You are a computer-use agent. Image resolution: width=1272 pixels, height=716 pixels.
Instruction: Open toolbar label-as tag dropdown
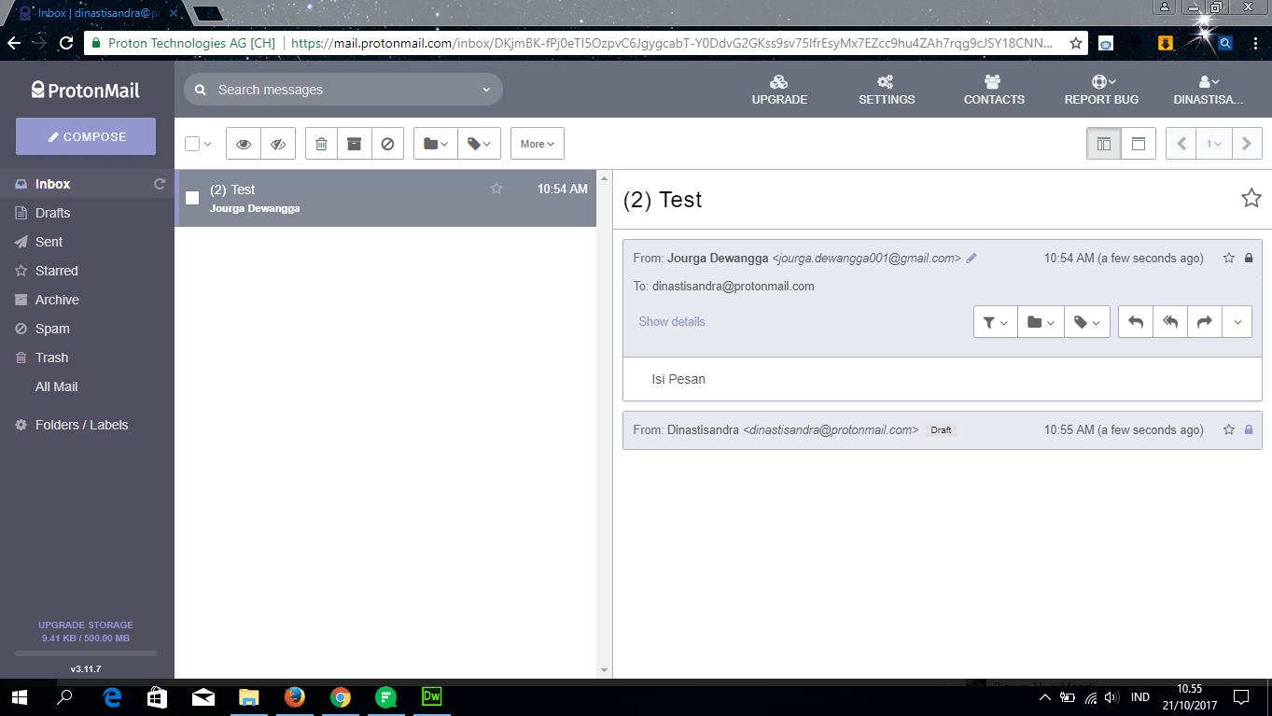pos(480,144)
